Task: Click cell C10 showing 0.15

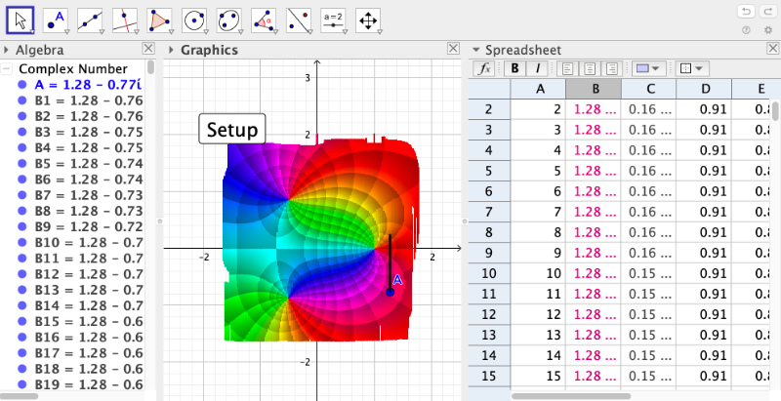Action: pos(649,273)
